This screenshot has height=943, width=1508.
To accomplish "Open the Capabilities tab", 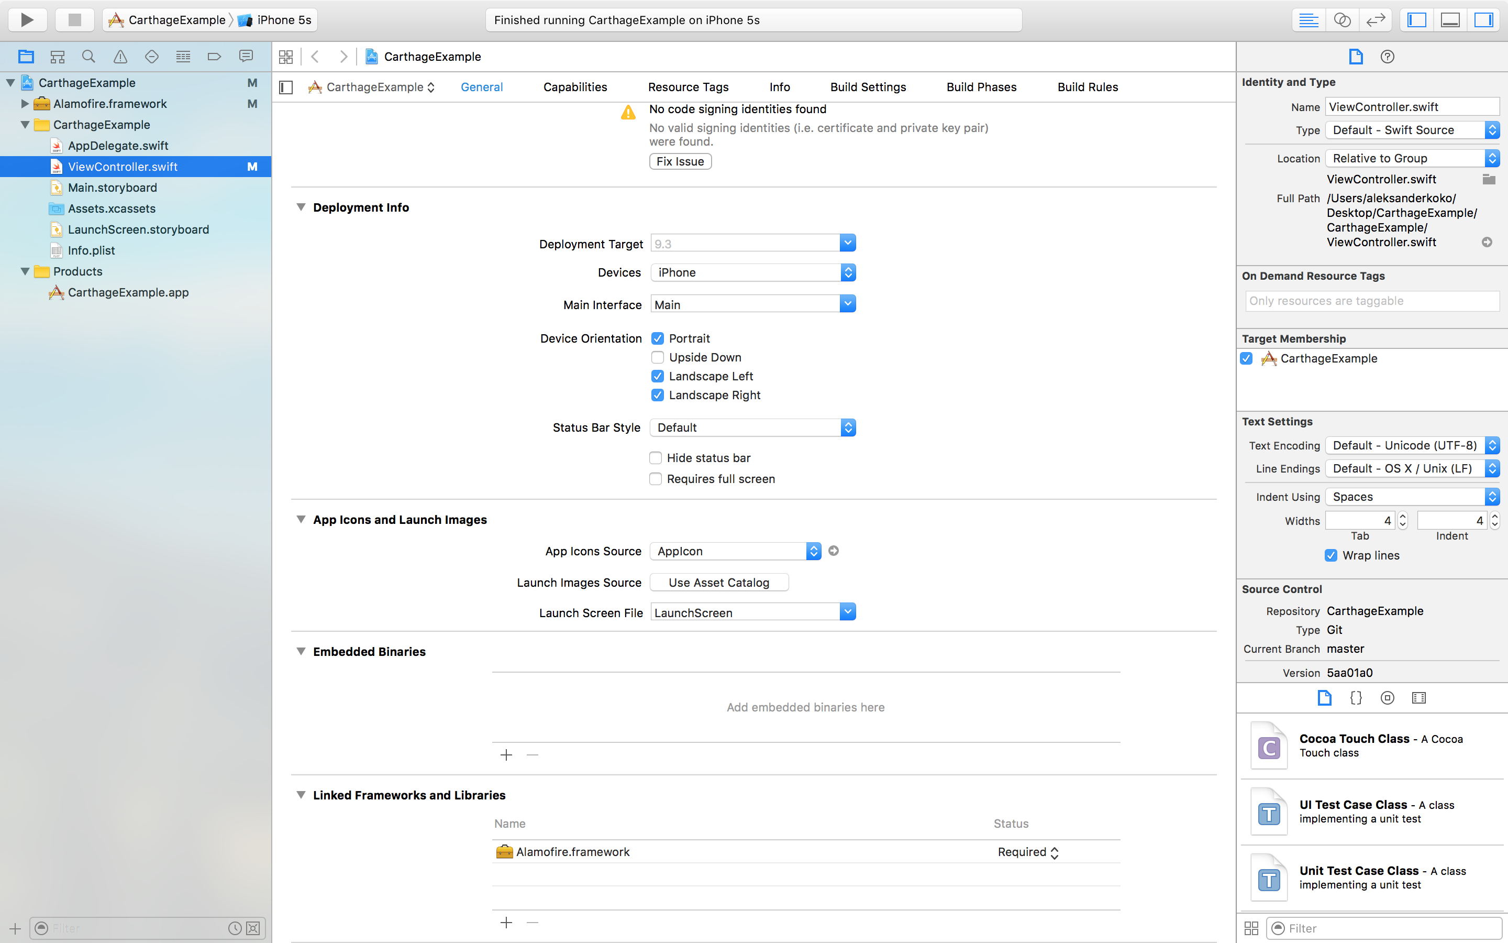I will 574,87.
